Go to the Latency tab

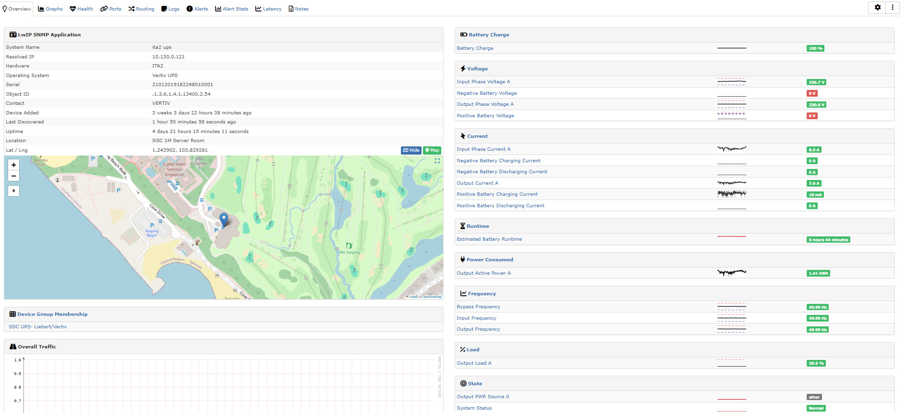click(x=268, y=9)
